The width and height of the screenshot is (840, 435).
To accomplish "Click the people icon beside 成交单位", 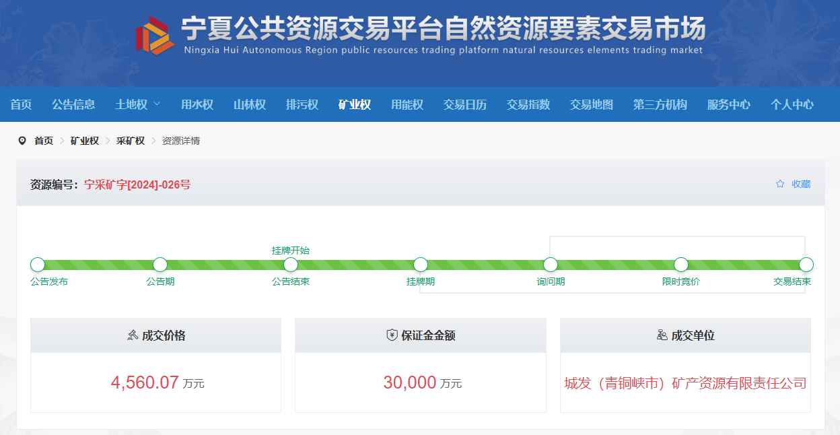I will [x=662, y=335].
